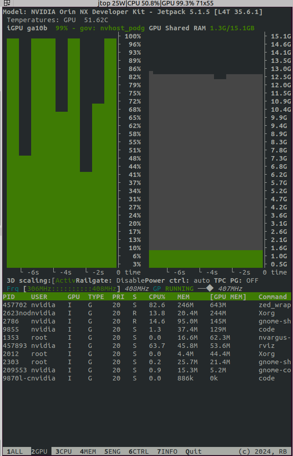Click the 244M GPU MEM value
The height and width of the screenshot is (456, 293).
coord(218,313)
